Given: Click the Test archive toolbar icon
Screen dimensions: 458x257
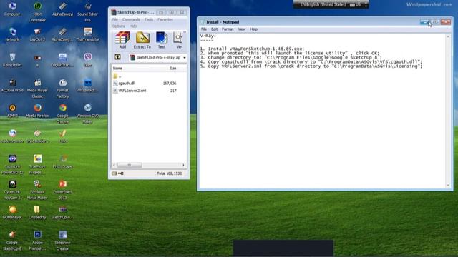Looking at the screenshot, I should [x=162, y=40].
